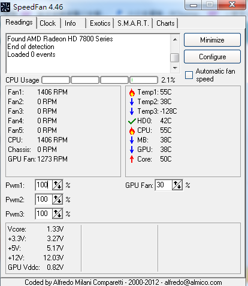Click the Pwm1 spinner arrows
The image size is (248, 286).
pos(58,185)
